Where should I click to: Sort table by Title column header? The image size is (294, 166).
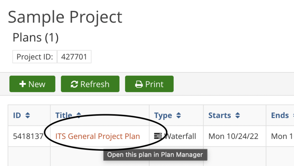coord(64,116)
